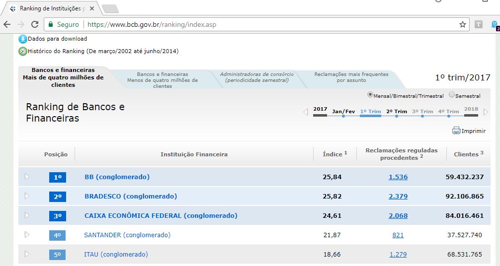The width and height of the screenshot is (500, 266).
Task: Click complaints count 821 for Santander
Action: click(398, 235)
